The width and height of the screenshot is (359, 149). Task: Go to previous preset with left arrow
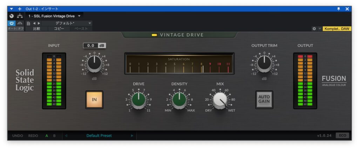(34, 23)
